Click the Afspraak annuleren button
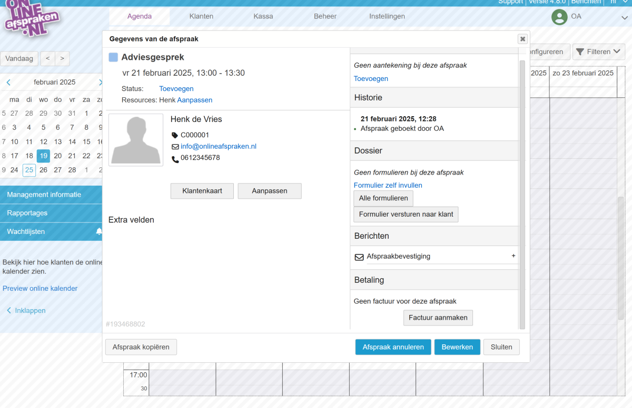The image size is (632, 408). click(x=393, y=347)
